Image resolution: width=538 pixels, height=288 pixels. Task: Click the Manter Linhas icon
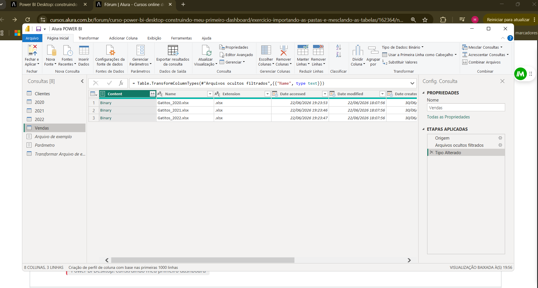click(303, 50)
